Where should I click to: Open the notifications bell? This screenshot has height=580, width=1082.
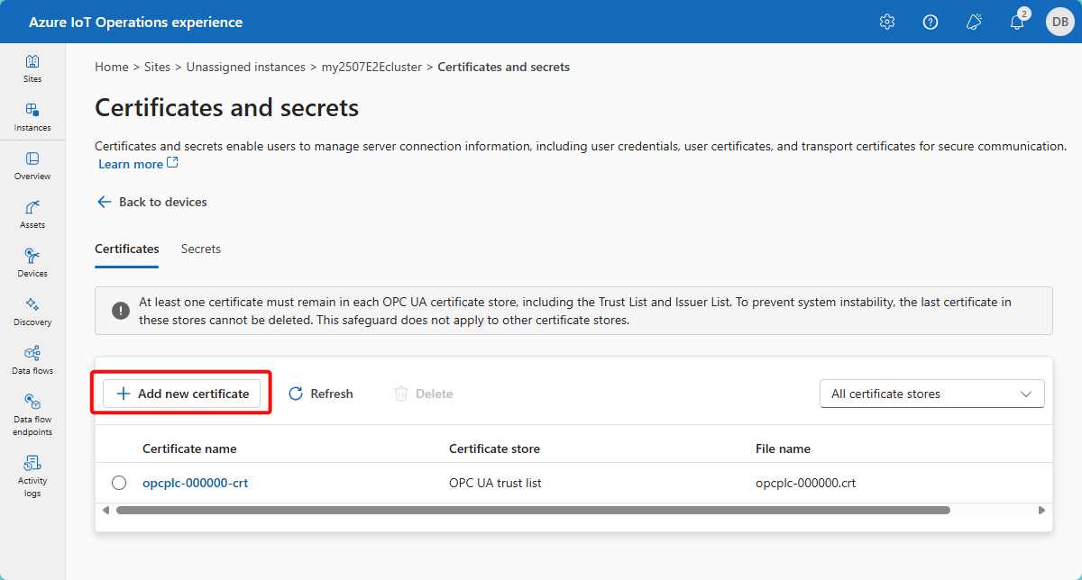tap(1017, 22)
